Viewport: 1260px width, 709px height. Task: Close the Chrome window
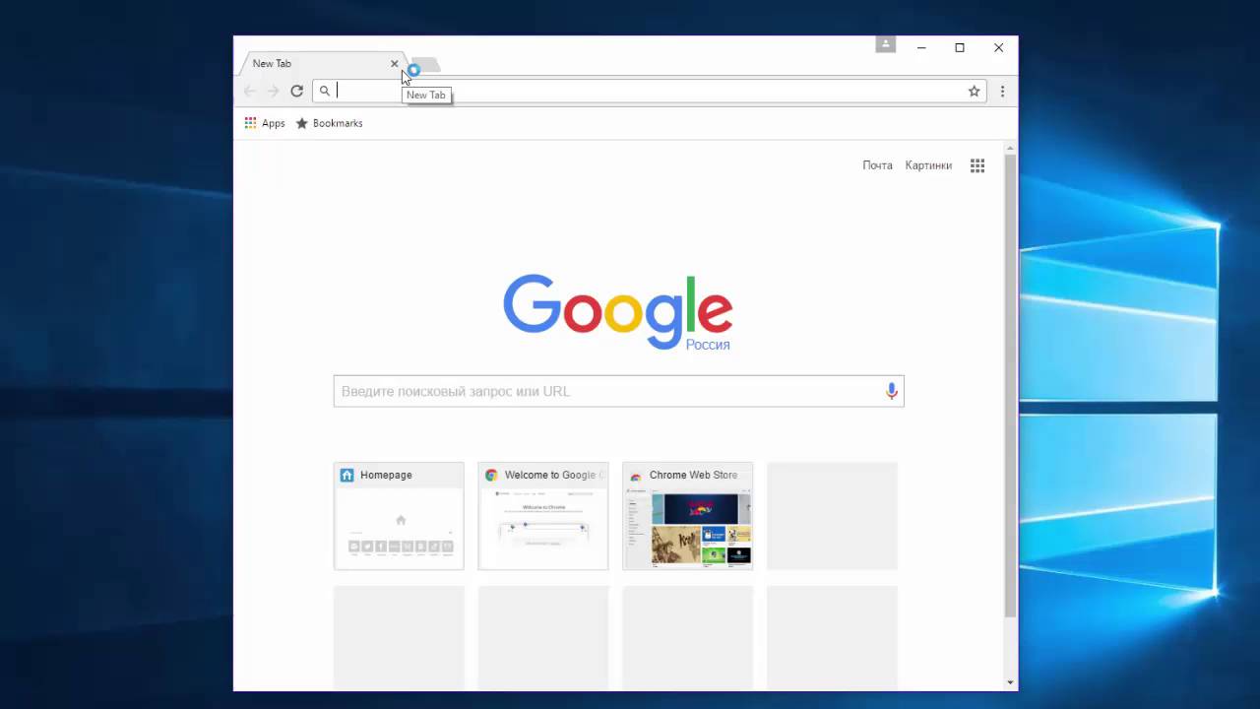click(998, 47)
